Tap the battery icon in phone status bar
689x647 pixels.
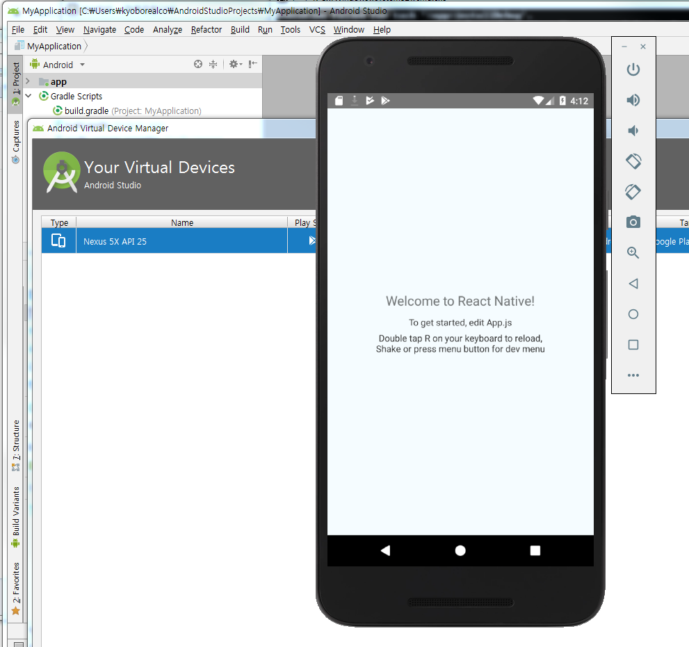coord(562,101)
